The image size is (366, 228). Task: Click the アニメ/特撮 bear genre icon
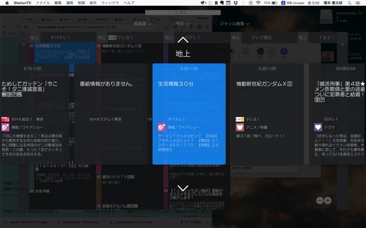coord(240,127)
